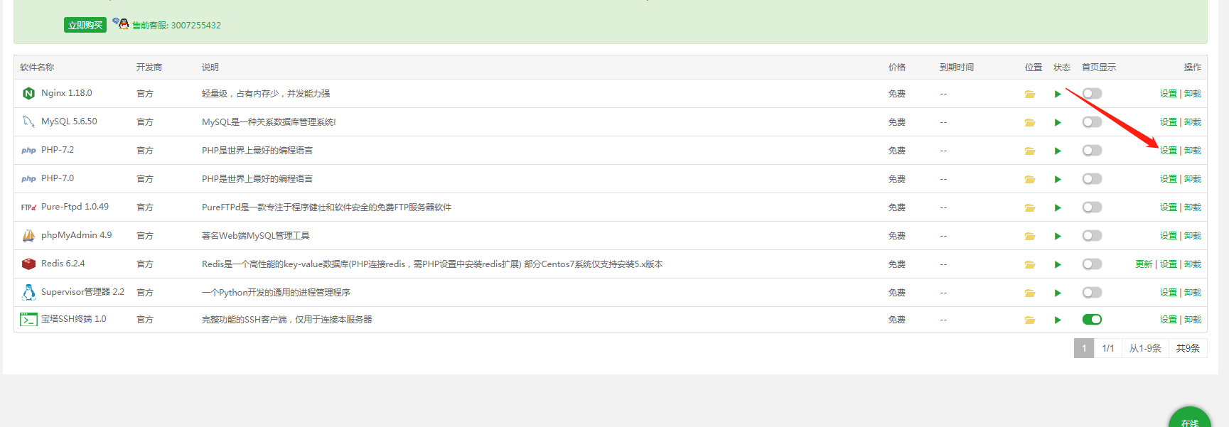Click 更新 to update Redis 6.2.4
The width and height of the screenshot is (1229, 427).
click(x=1144, y=264)
